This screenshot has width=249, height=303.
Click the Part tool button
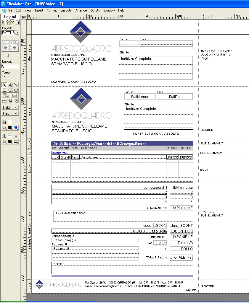point(10,113)
